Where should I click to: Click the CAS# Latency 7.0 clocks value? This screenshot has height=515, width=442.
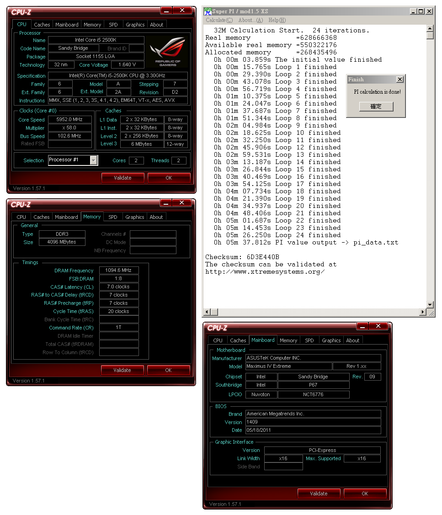119,287
